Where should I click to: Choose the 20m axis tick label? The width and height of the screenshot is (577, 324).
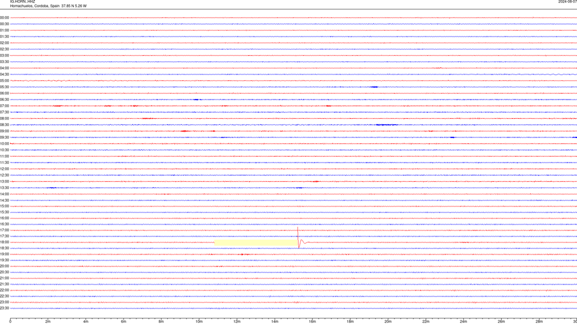click(x=388, y=322)
